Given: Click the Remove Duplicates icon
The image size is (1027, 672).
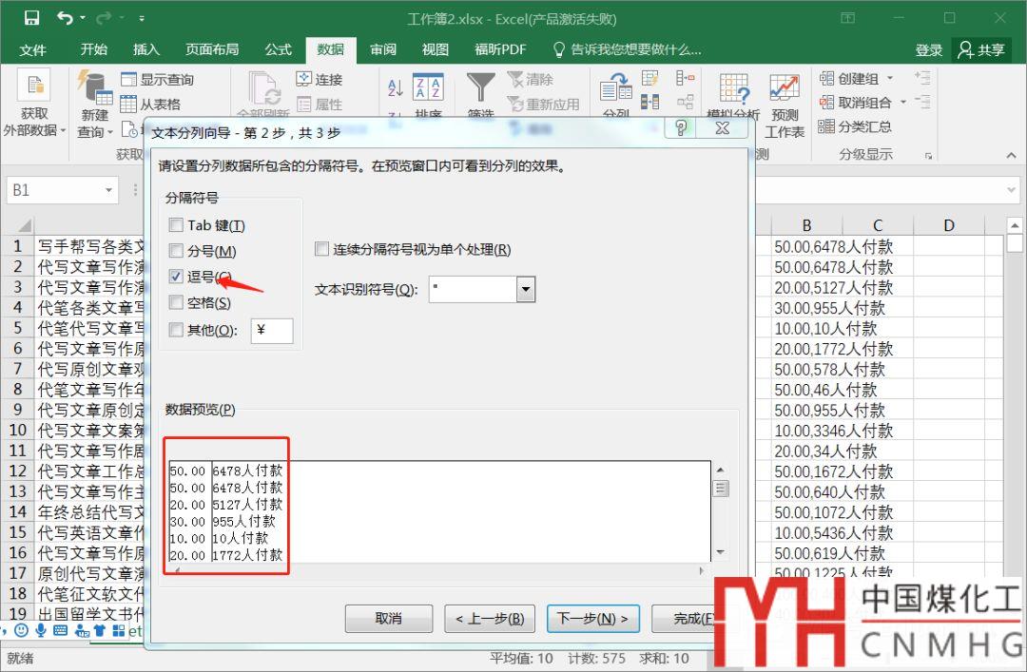Looking at the screenshot, I should click(649, 102).
